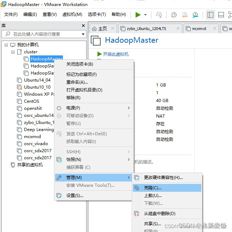Click the 40 GB hard disk value
This screenshot has height=232, width=232.
162,101
